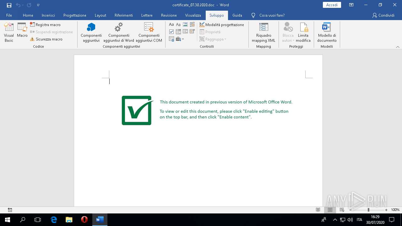Show hidden system tray icons
402x226 pixels.
(335, 220)
